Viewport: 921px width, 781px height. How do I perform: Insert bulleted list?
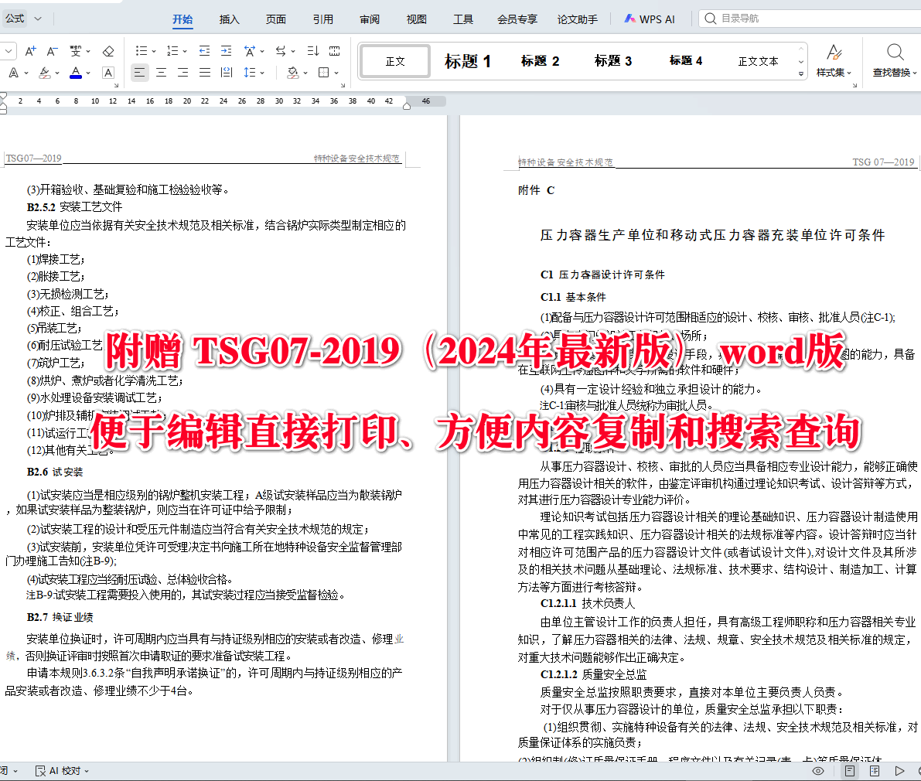click(141, 51)
